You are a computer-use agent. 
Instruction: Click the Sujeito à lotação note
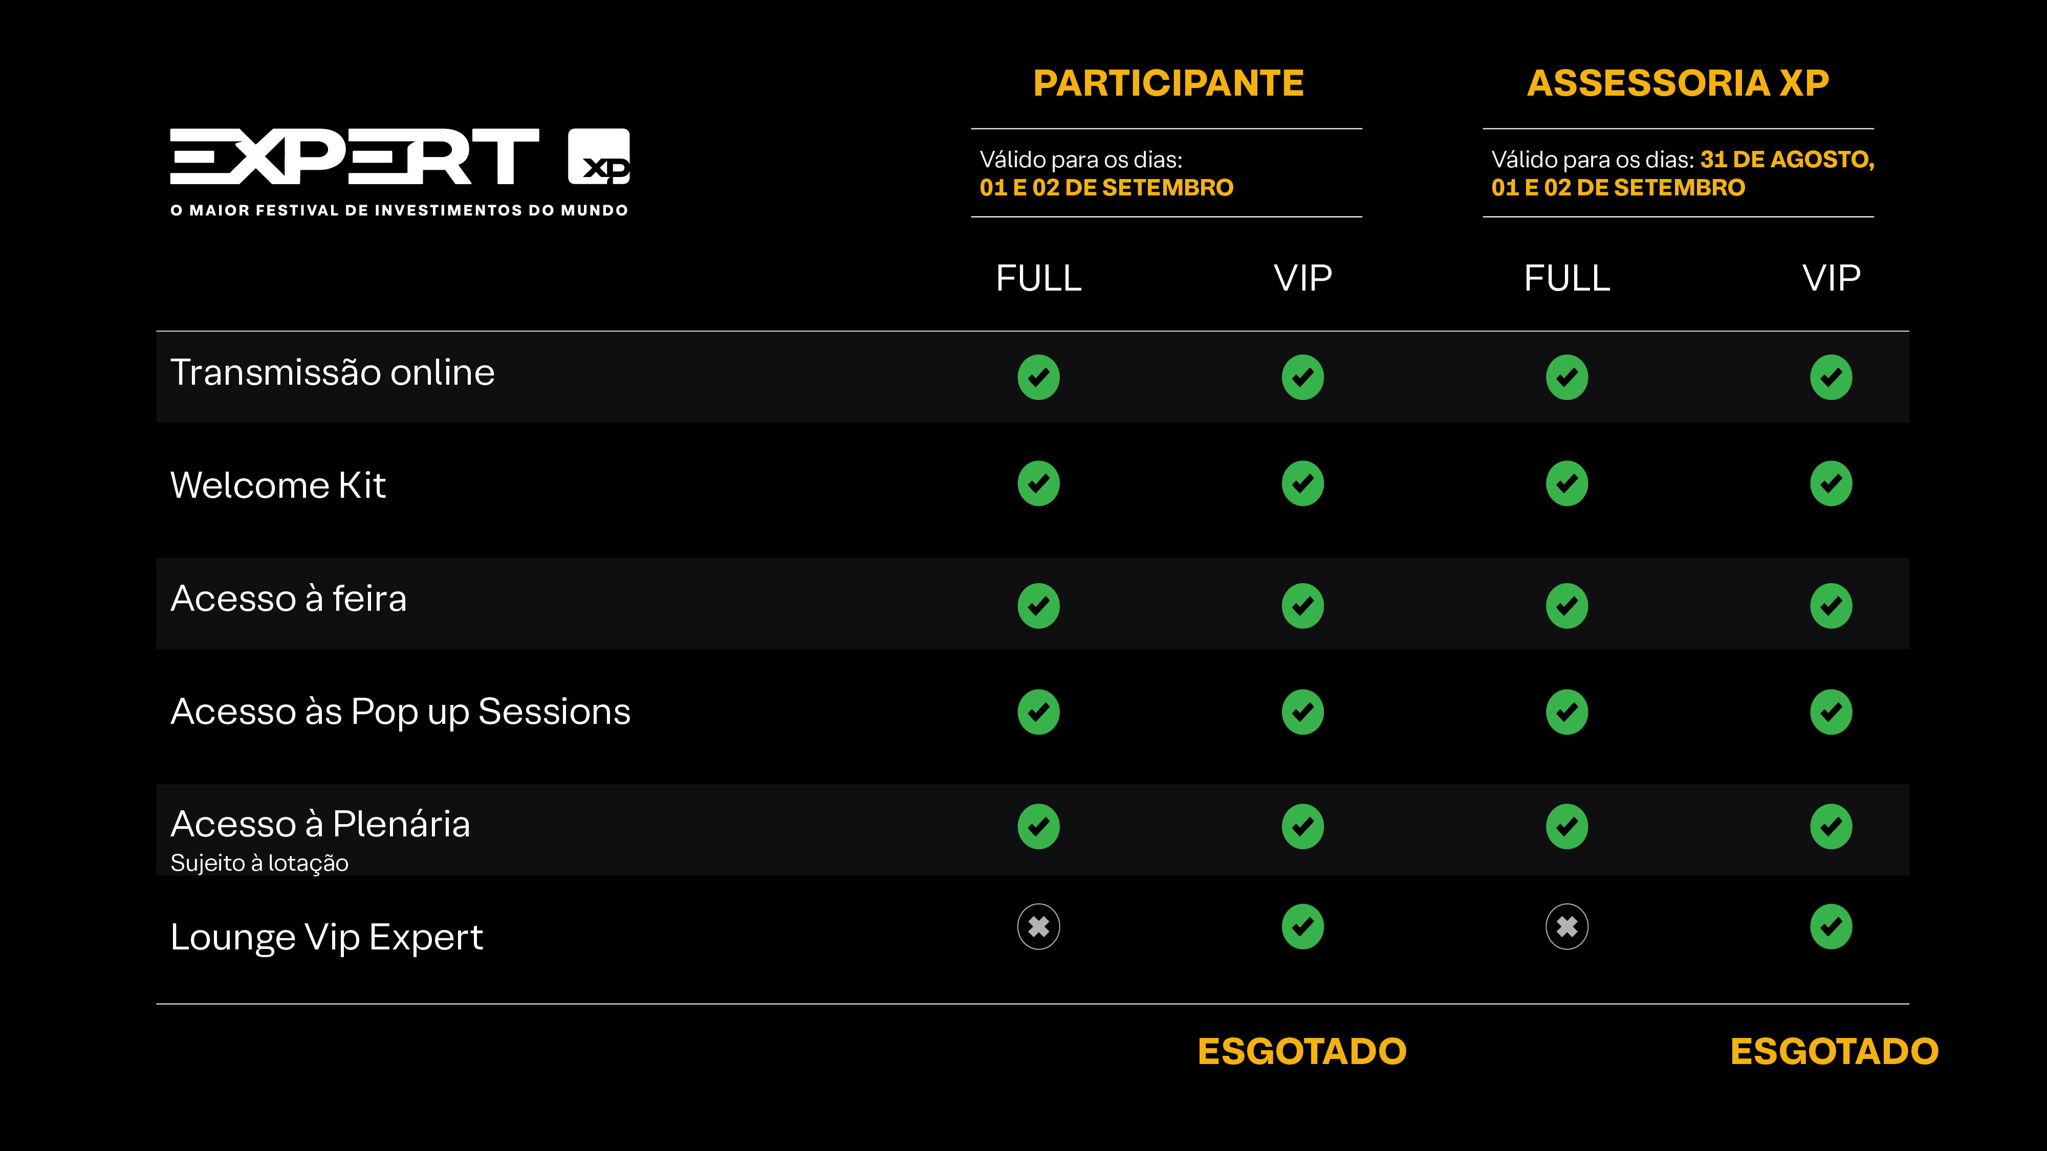pos(259,864)
